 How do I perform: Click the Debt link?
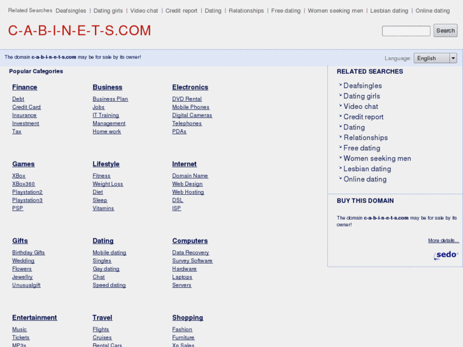18,99
